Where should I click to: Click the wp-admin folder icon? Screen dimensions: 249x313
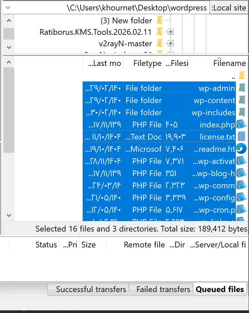pyautogui.click(x=242, y=88)
